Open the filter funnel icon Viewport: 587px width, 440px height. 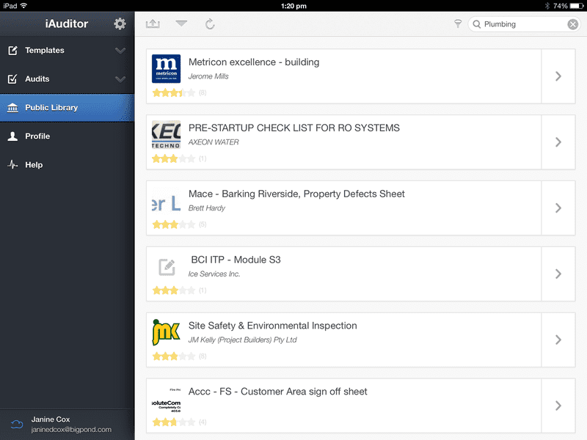click(x=458, y=24)
